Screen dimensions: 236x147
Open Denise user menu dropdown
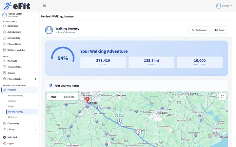point(224,6)
